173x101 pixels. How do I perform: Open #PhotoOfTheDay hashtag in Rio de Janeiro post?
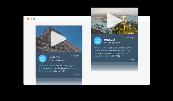[102, 48]
